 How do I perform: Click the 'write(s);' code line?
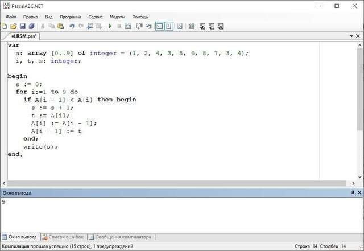point(40,147)
